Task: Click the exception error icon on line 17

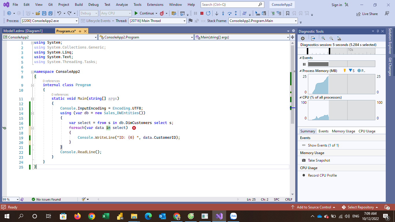Action: pos(134,128)
